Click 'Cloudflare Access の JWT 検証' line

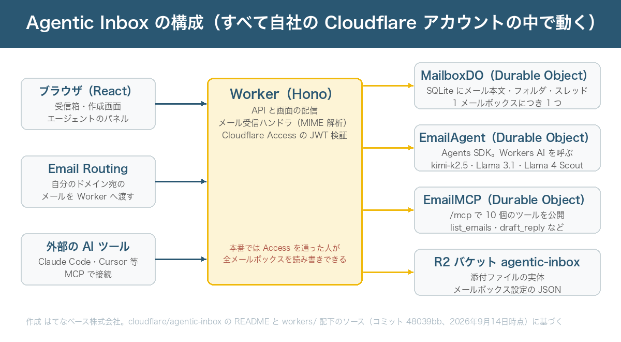tap(285, 135)
